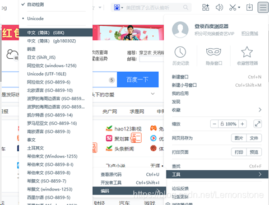Select 凯尔特语 (ISO-8859-14) encoding
Screen dimensions: 269x205
(x=55, y=115)
